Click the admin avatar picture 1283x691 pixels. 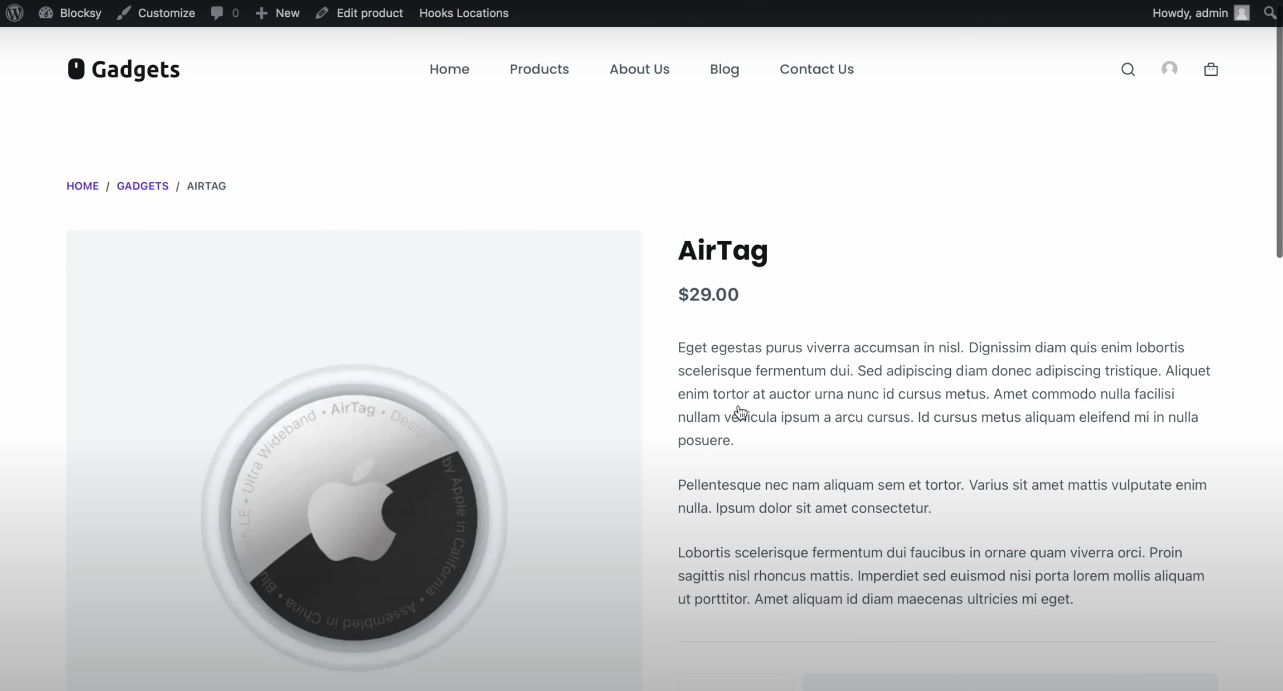click(x=1242, y=13)
